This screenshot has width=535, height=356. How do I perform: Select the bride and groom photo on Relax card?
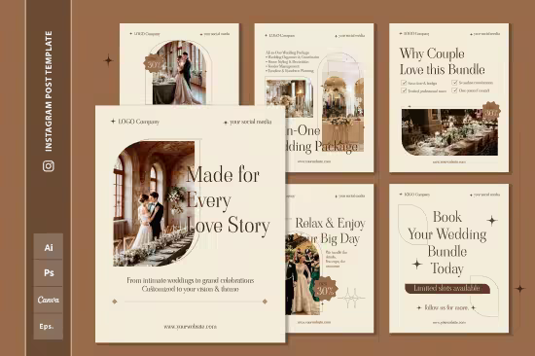[x=303, y=274]
